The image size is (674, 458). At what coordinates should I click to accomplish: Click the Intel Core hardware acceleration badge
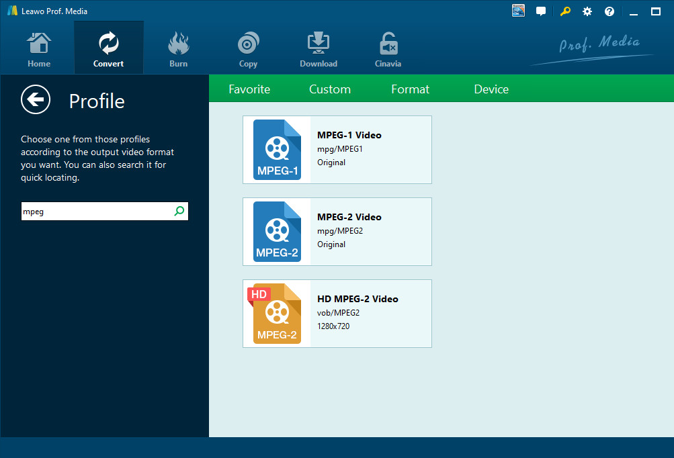pos(518,11)
